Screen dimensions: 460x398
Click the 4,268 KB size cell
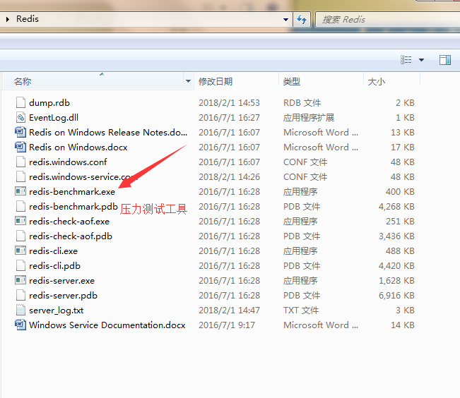396,207
